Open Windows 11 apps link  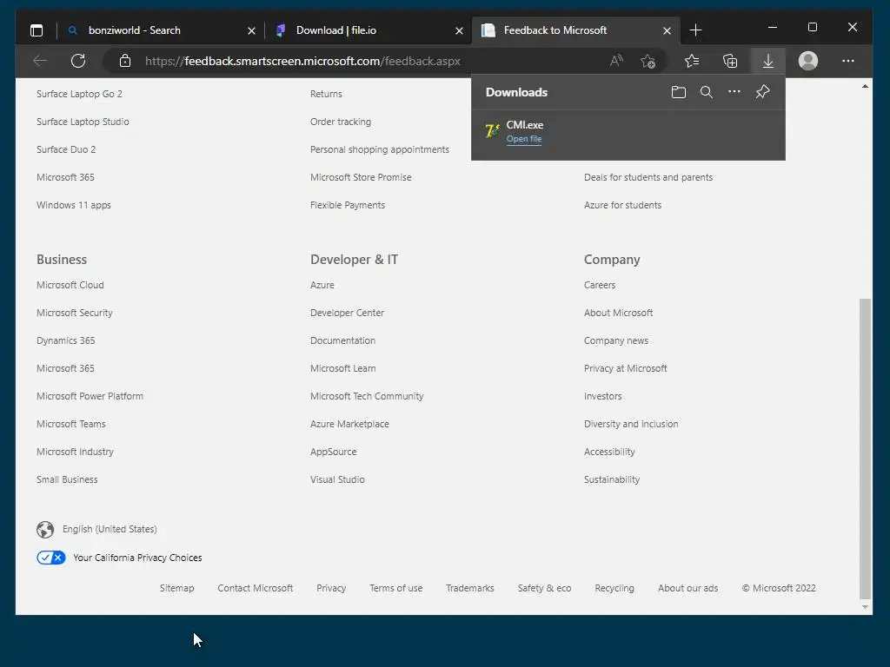coord(74,205)
